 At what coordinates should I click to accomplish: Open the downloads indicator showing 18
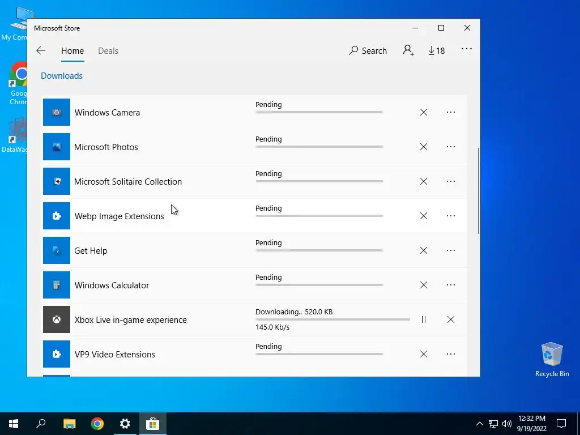coord(437,50)
